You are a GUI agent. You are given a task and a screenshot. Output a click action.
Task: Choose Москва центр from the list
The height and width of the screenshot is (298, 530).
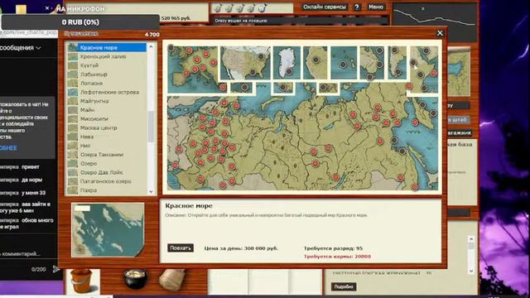[107, 127]
